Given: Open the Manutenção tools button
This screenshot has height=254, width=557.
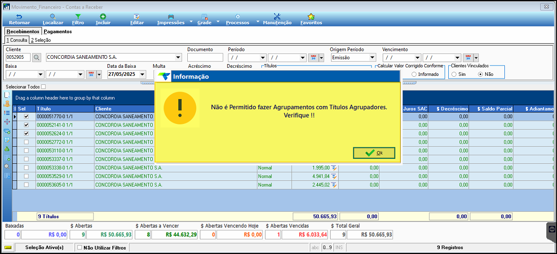Looking at the screenshot, I should [277, 19].
